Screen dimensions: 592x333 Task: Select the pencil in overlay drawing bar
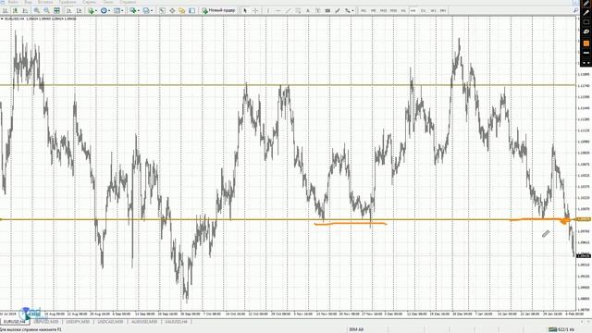[586, 3]
